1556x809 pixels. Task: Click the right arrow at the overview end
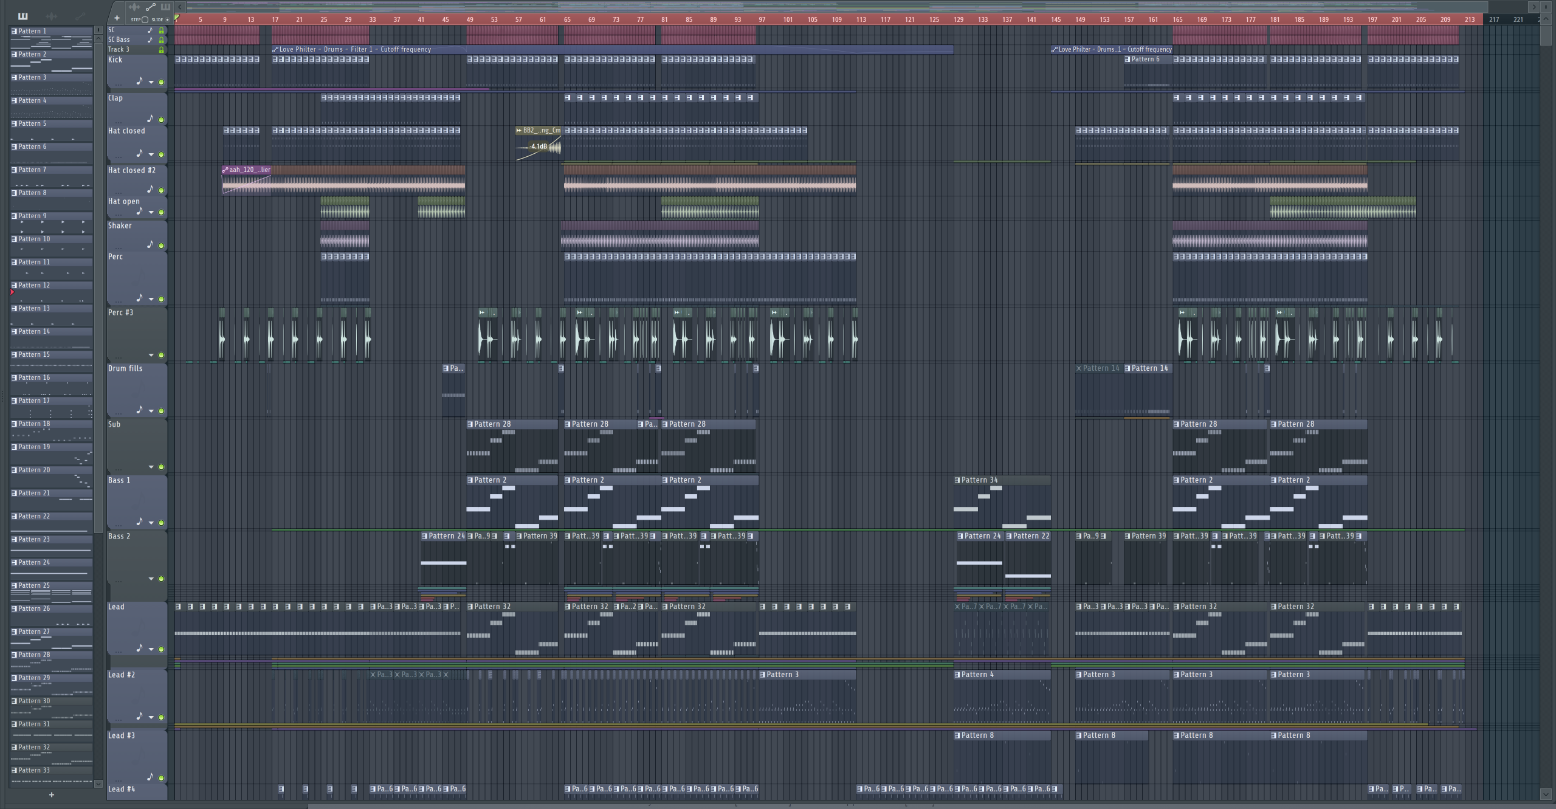click(x=1534, y=7)
